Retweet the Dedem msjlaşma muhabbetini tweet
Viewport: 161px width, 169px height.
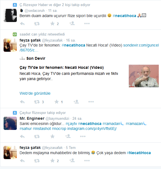pyautogui.click(x=37, y=161)
